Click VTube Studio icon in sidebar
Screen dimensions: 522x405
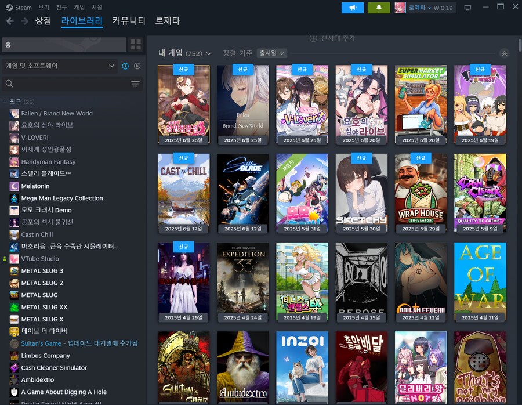(14, 259)
